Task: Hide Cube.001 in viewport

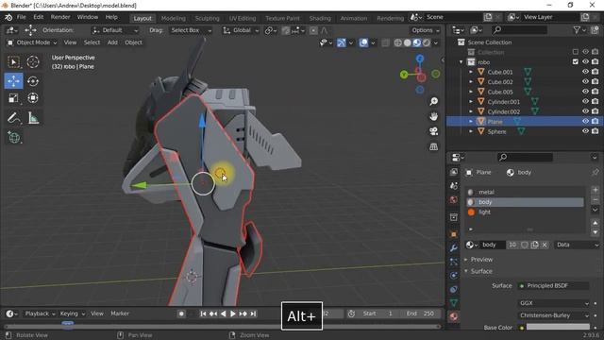Action: pos(585,72)
